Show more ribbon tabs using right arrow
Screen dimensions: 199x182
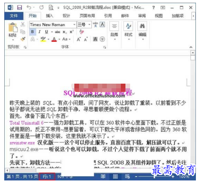tap(193, 16)
